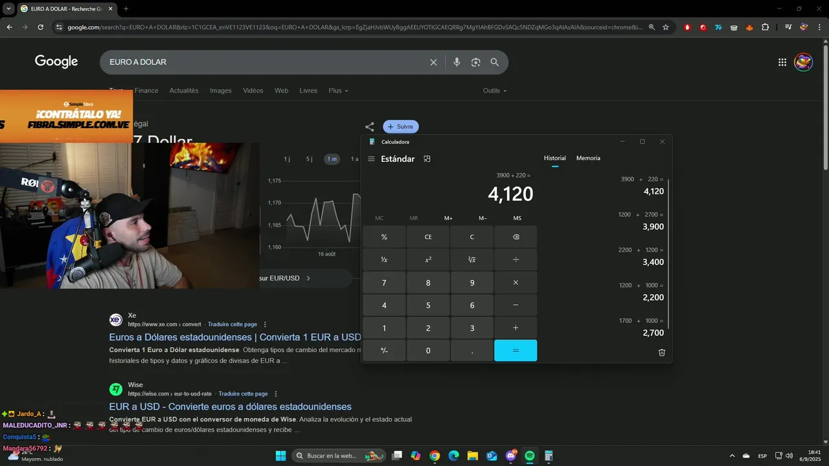Open the Chrome tab search dropdown
Image resolution: width=829 pixels, height=466 pixels.
pos(8,8)
